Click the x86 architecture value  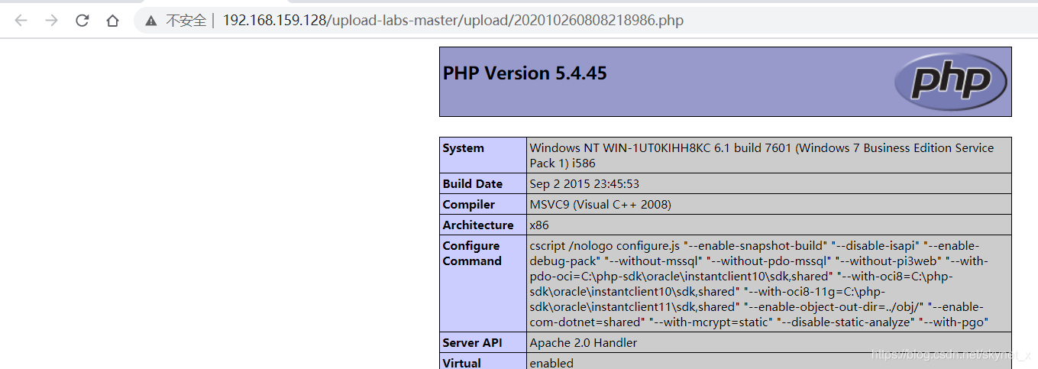click(x=539, y=225)
